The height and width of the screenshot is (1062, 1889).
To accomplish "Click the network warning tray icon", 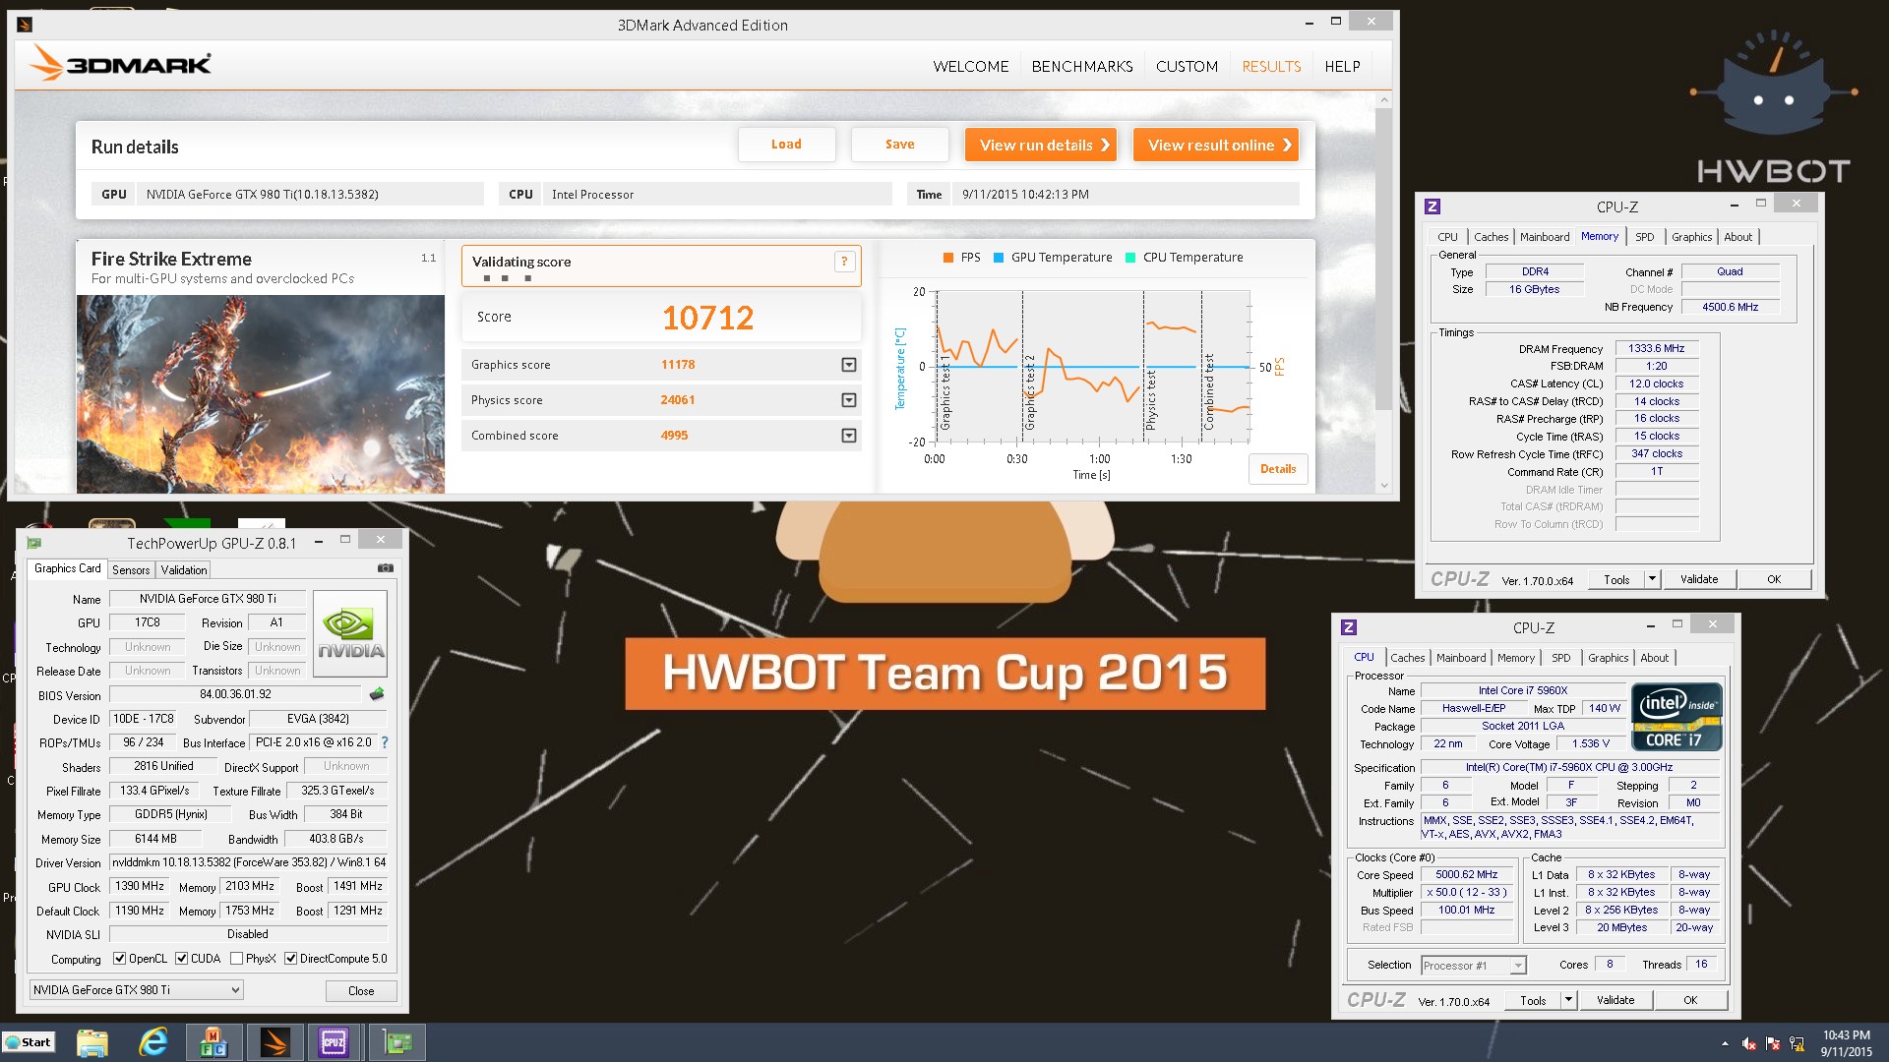I will click(1797, 1044).
